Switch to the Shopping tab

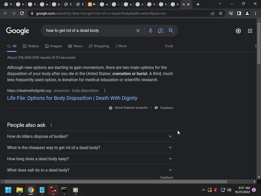(99, 46)
